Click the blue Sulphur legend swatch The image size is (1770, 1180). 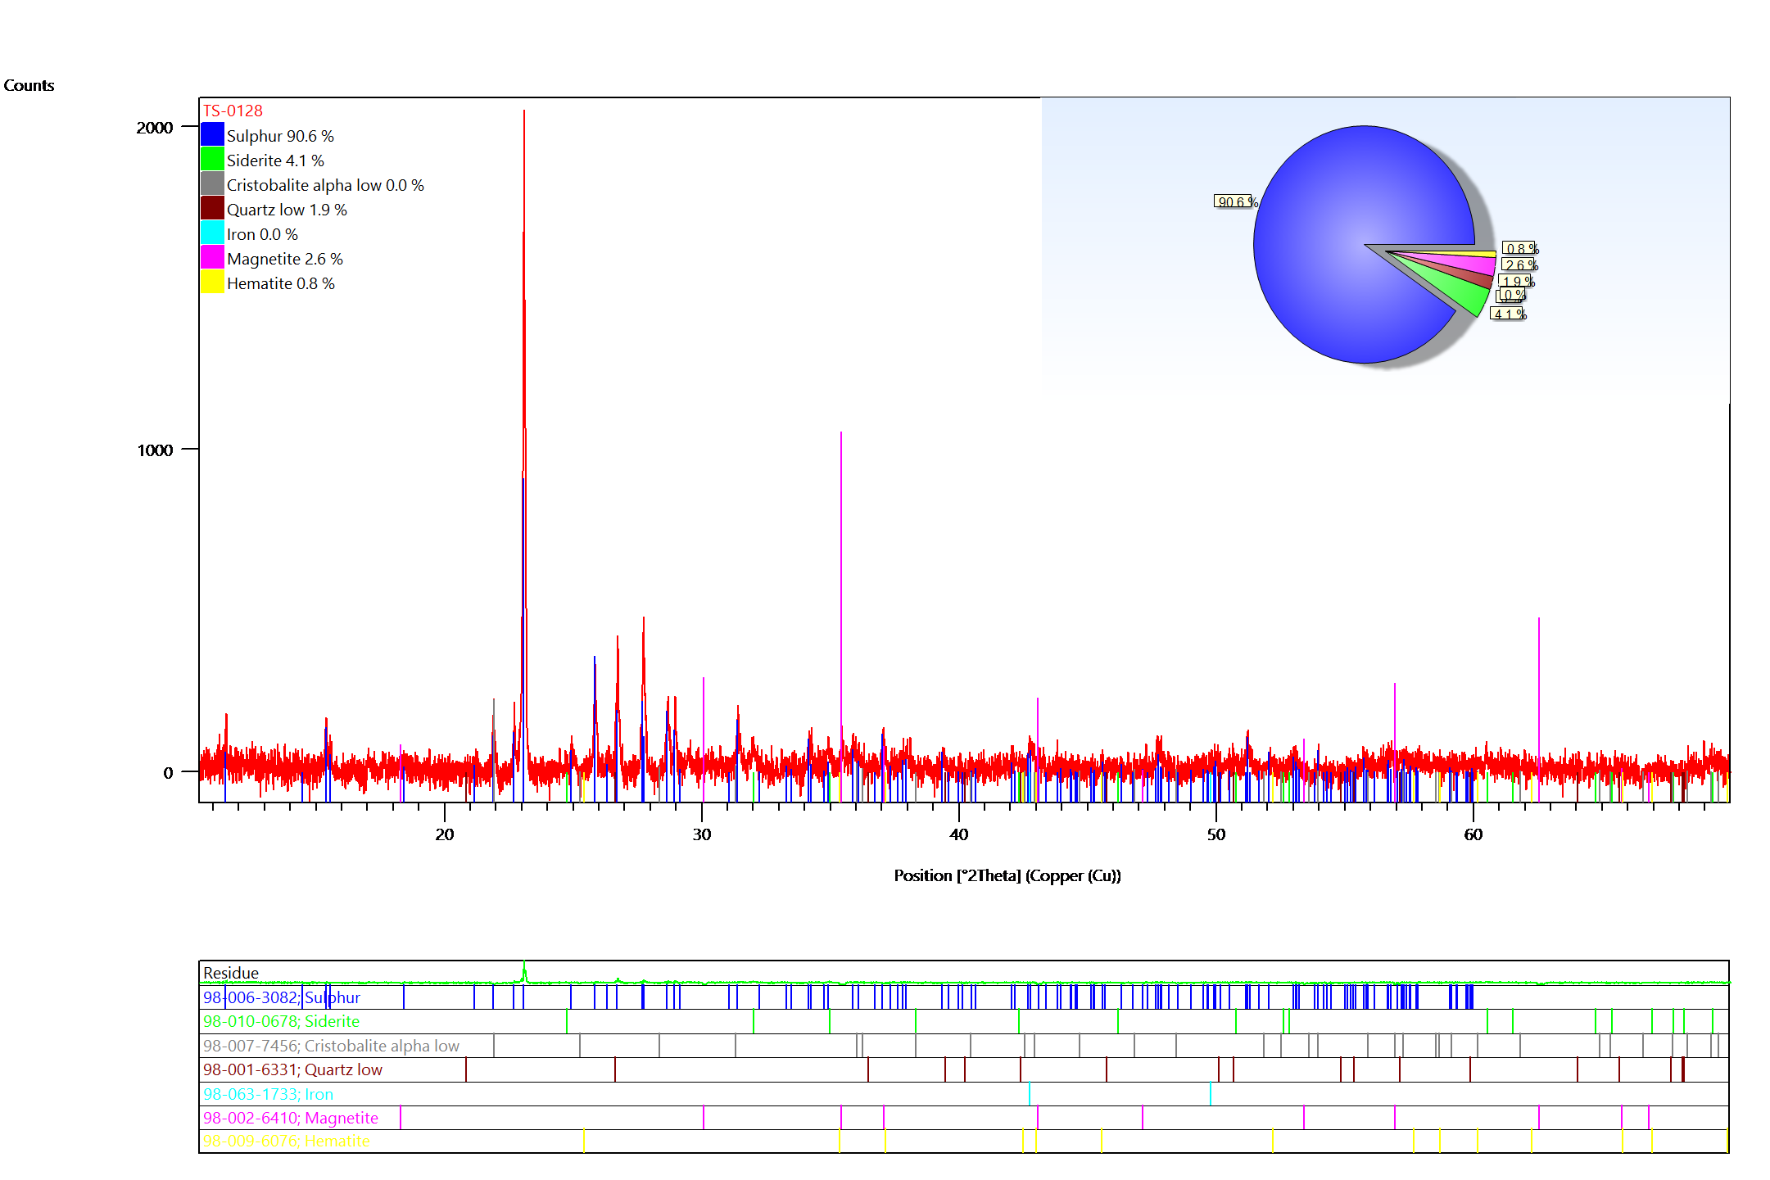[x=212, y=134]
